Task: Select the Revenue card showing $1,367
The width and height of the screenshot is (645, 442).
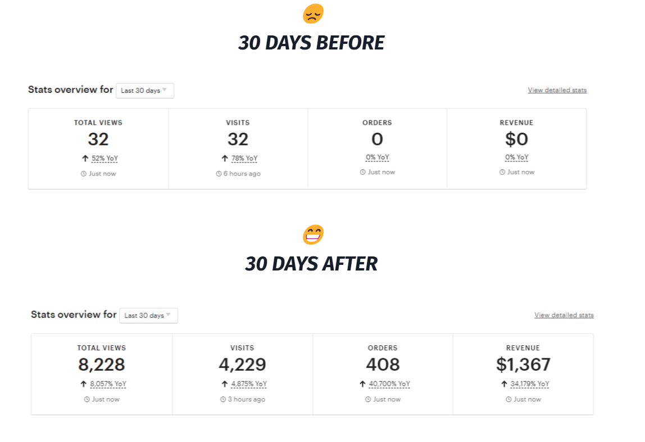Action: pos(523,374)
